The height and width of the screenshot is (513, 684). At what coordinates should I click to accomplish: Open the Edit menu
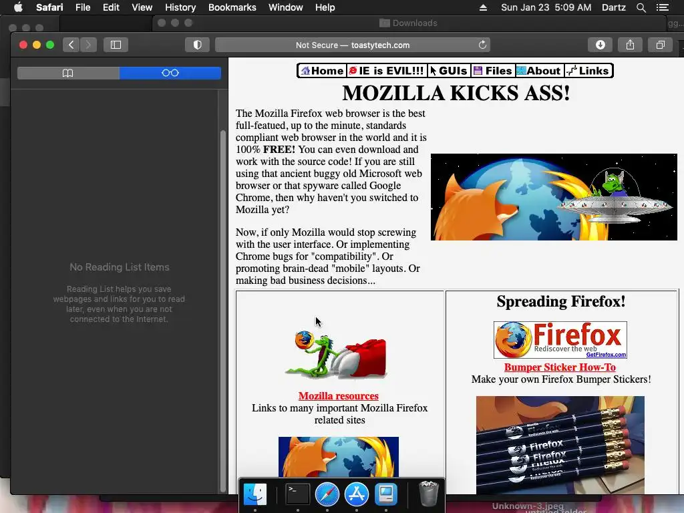point(111,7)
